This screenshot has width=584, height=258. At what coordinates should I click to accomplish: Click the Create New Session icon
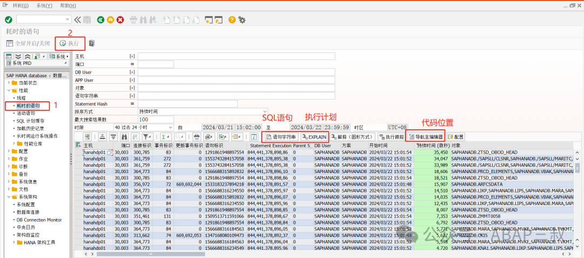coord(209,19)
